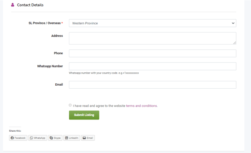Focus the Phone input field

tap(152, 53)
